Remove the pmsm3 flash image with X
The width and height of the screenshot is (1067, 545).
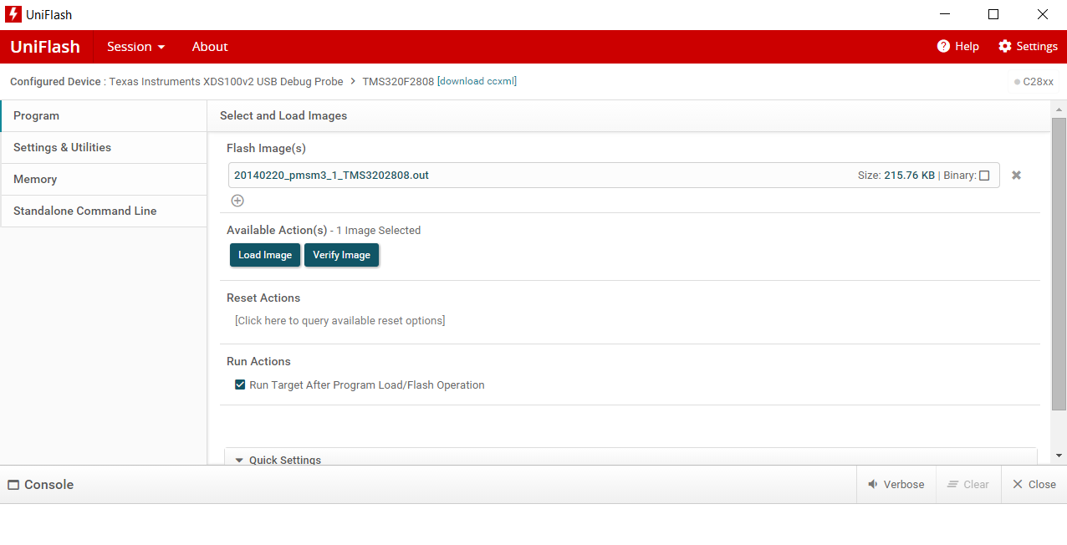tap(1016, 175)
